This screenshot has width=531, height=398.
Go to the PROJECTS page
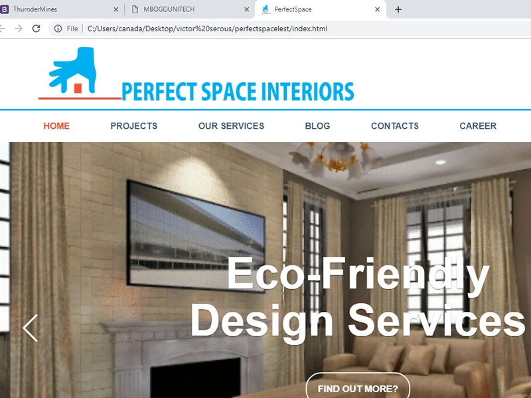(x=134, y=126)
